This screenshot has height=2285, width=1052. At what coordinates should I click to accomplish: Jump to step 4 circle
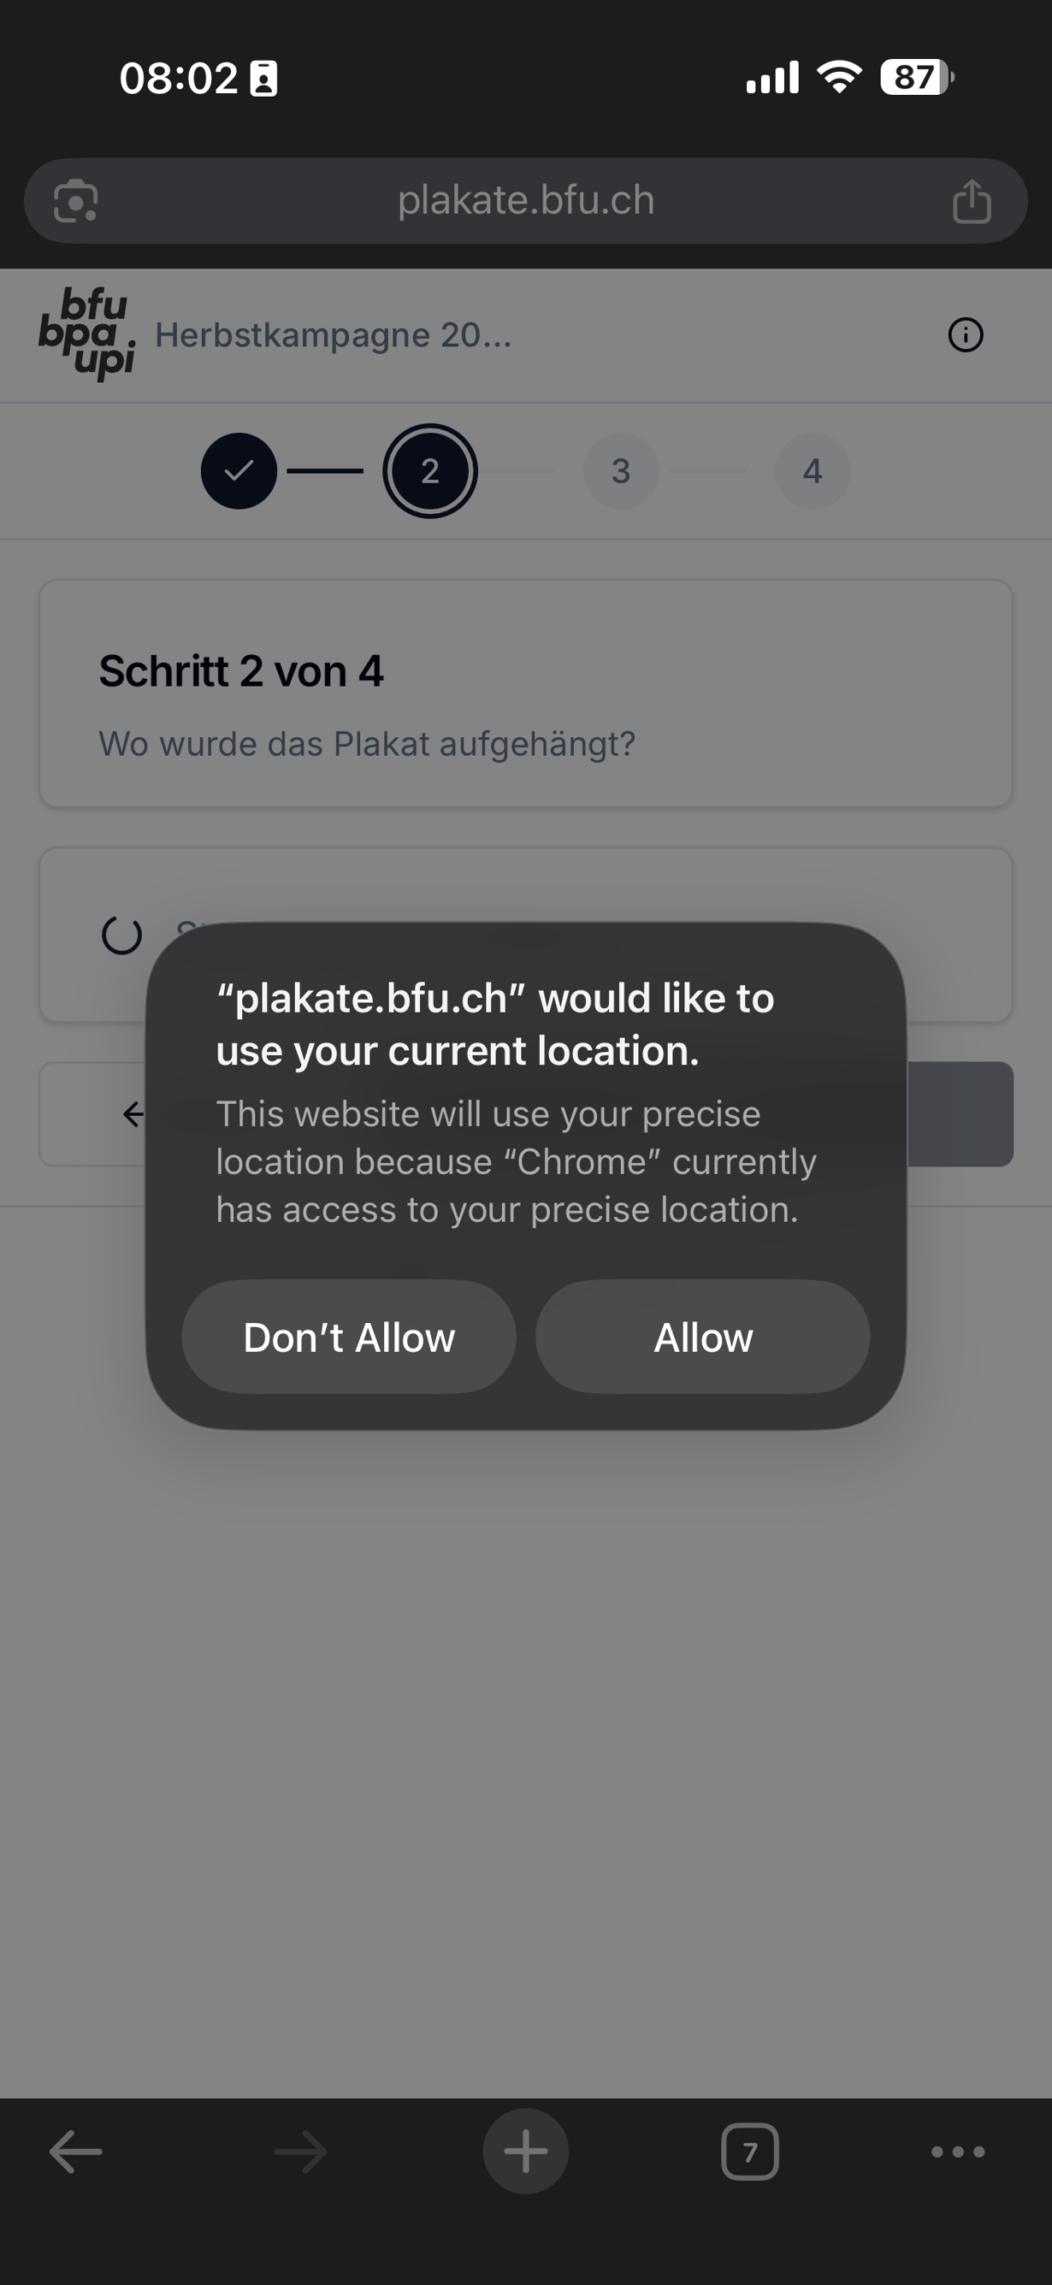[x=812, y=471]
